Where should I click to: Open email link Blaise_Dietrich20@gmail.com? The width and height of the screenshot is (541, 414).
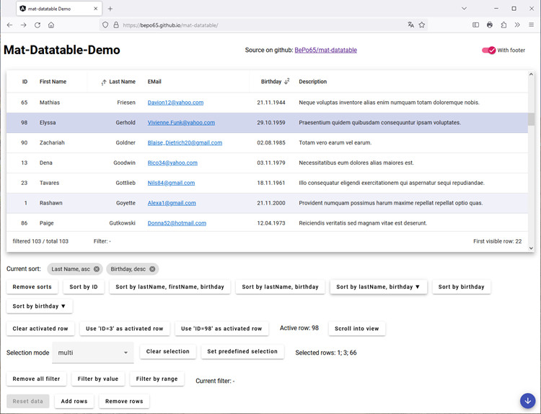pos(185,142)
